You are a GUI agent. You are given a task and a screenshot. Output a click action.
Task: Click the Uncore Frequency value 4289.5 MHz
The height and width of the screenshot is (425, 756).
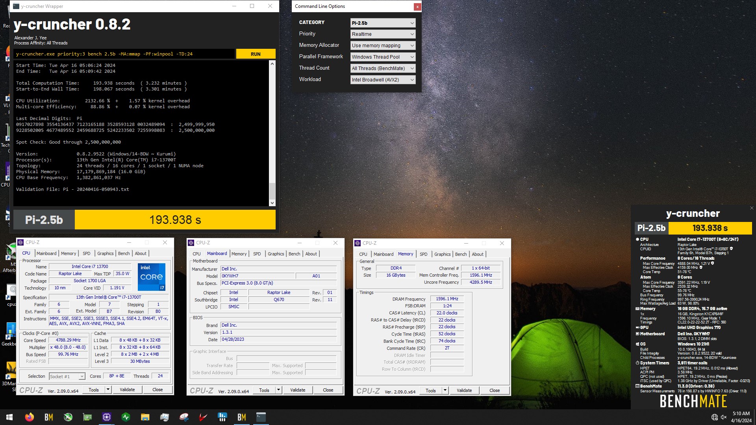point(480,283)
